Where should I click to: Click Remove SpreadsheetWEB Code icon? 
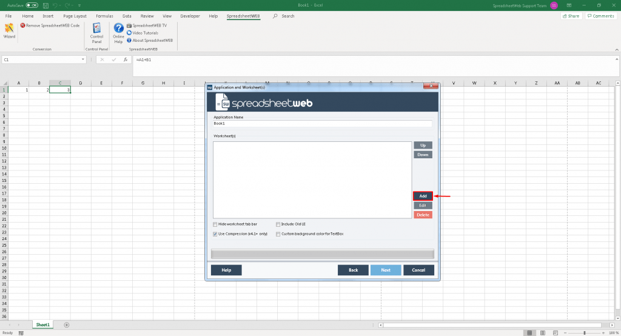click(23, 25)
